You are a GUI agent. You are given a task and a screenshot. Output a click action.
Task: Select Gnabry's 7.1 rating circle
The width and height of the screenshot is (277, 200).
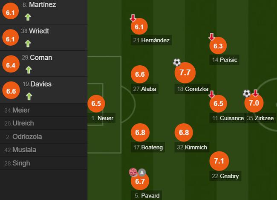(x=219, y=161)
